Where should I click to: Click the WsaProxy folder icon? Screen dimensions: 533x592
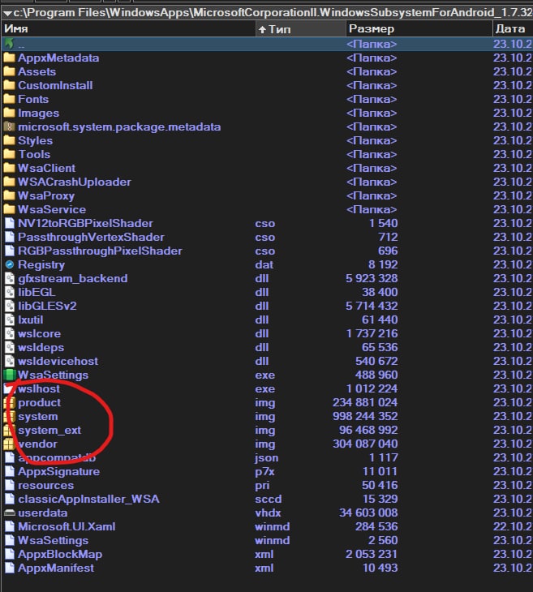click(9, 195)
